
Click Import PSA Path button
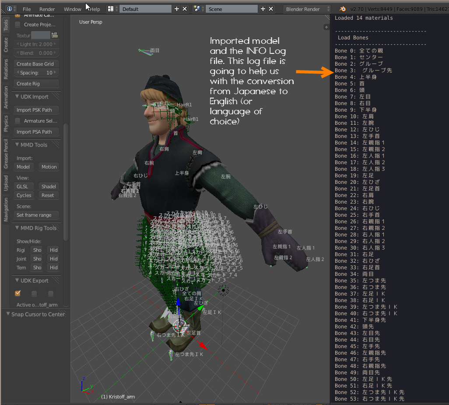coord(36,132)
